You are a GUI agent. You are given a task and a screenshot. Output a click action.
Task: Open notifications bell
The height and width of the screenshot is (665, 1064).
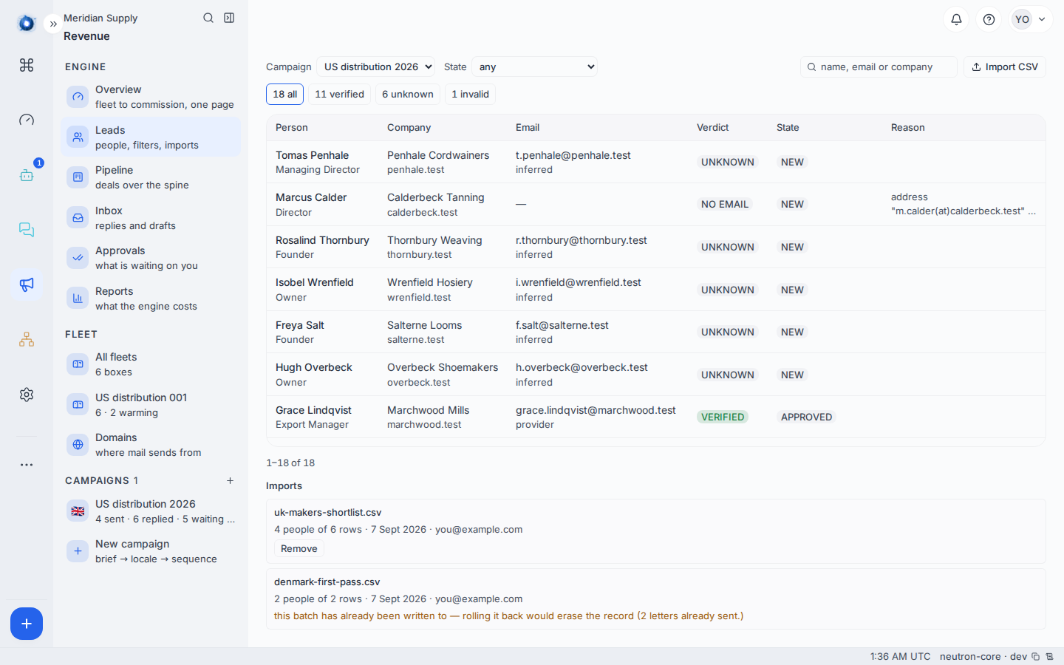[956, 19]
